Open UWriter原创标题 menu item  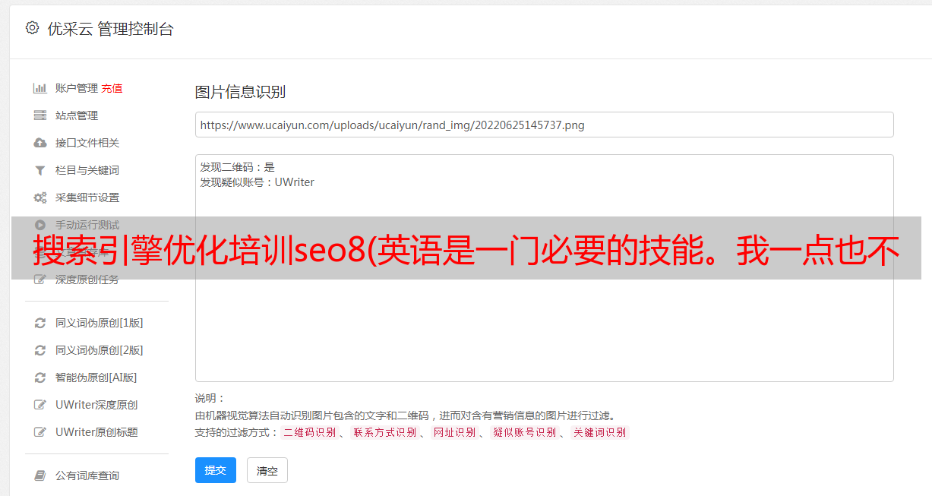(96, 432)
